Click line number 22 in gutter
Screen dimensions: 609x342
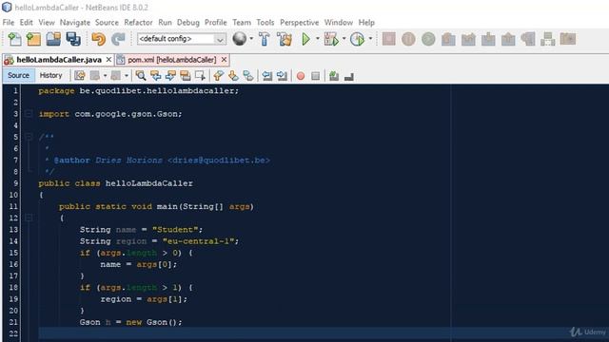pyautogui.click(x=13, y=333)
